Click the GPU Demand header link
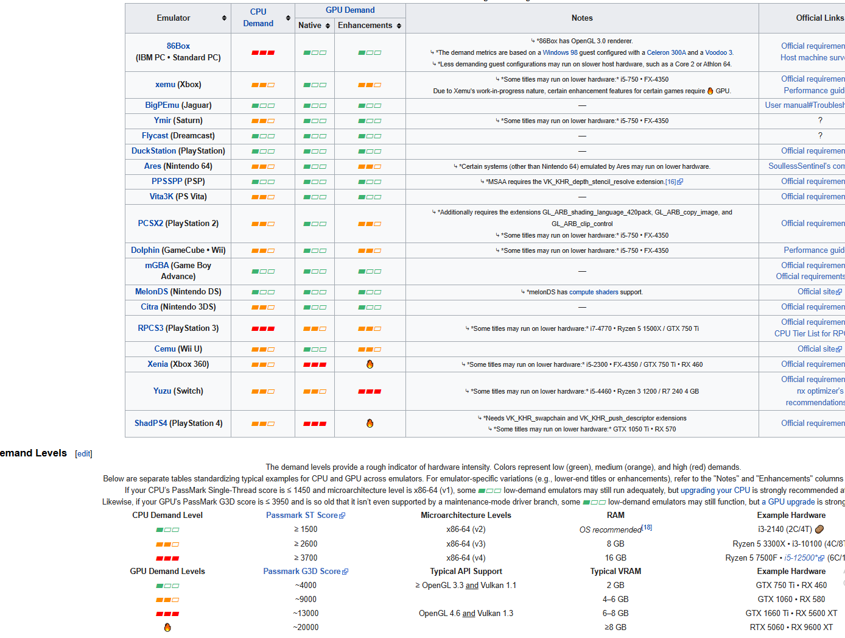Screen dimensions: 845x638 (x=350, y=10)
